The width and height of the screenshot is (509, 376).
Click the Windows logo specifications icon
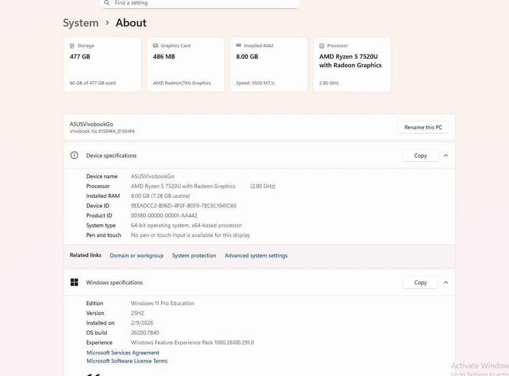(74, 282)
